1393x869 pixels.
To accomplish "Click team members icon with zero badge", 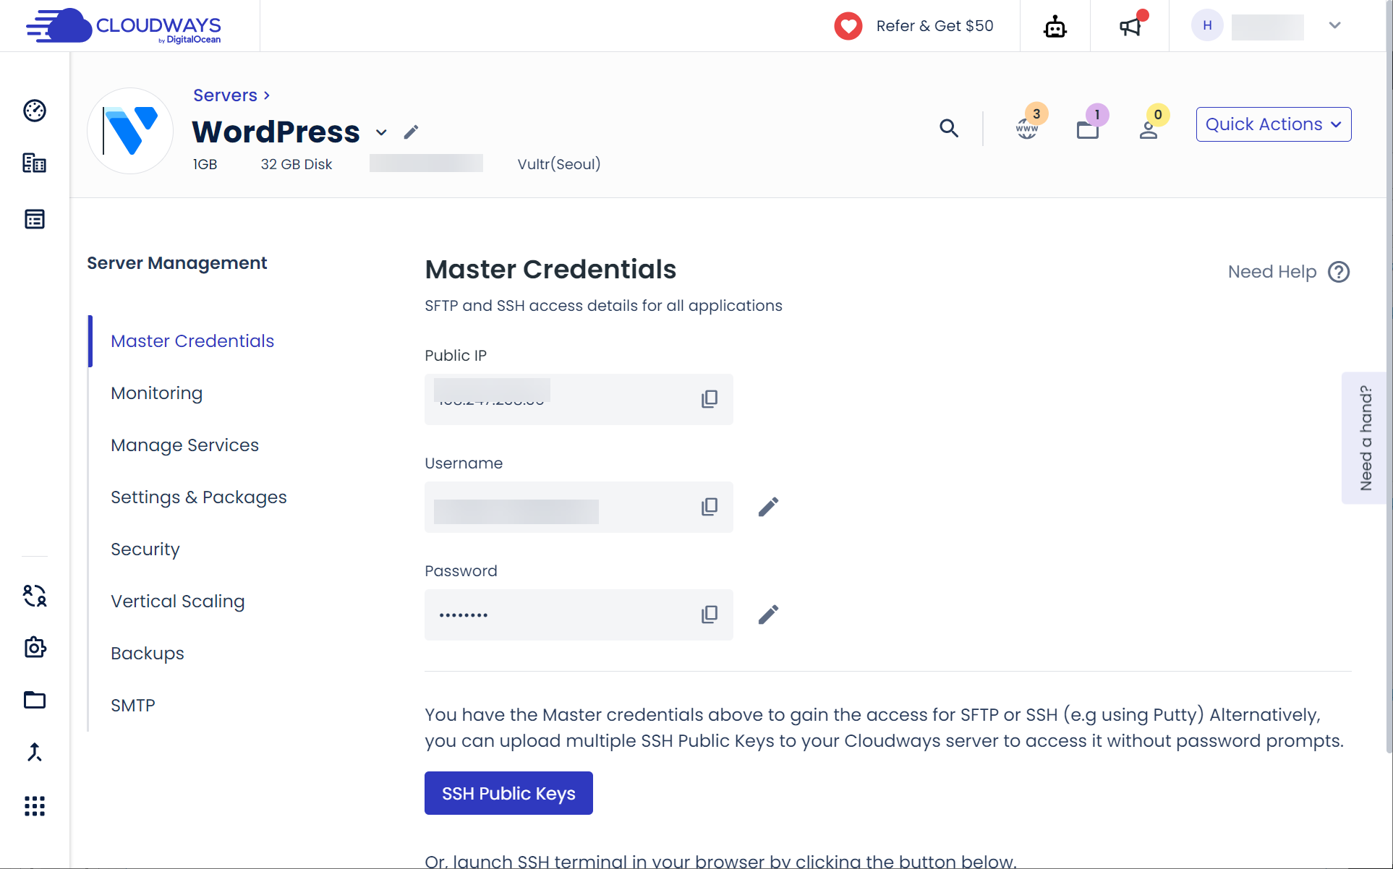I will click(x=1149, y=129).
